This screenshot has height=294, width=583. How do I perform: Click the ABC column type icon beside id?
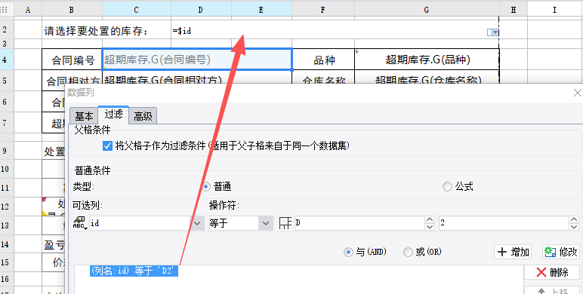coord(79,222)
